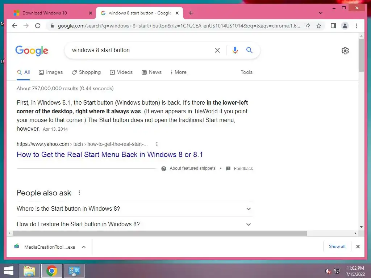Viewport: 371px width, 278px height.
Task: Open the More search categories menu
Action: (178, 72)
